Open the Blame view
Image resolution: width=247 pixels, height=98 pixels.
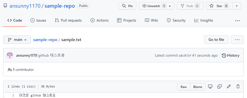tap(198, 87)
